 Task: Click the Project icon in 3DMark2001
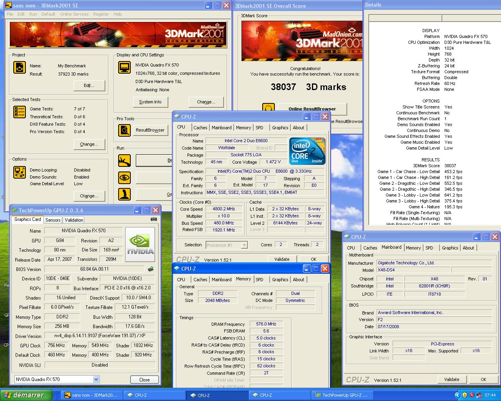click(x=19, y=67)
